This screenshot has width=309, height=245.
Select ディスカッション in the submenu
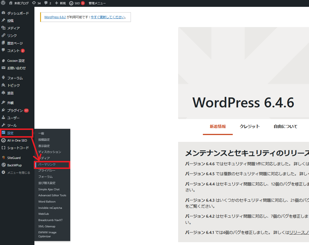point(50,152)
